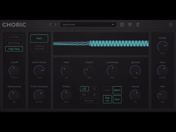The width and height of the screenshot is (176, 132).
Task: Click the Random waveform button
Action: click(89, 101)
